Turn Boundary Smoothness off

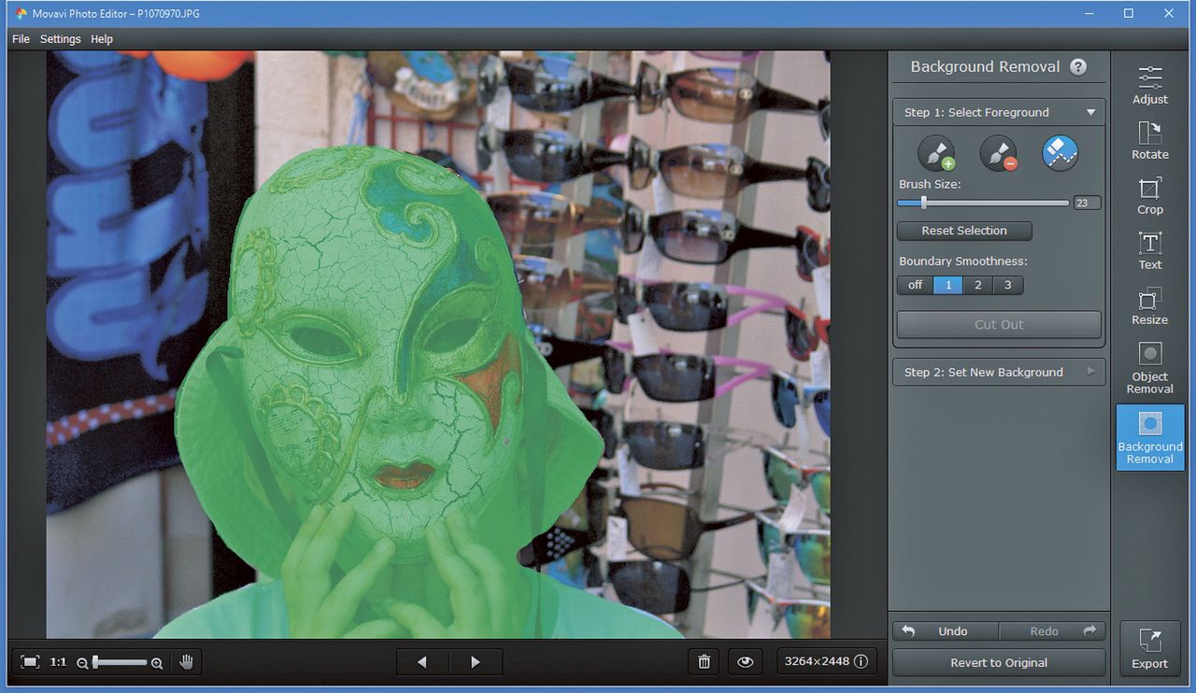[x=915, y=285]
